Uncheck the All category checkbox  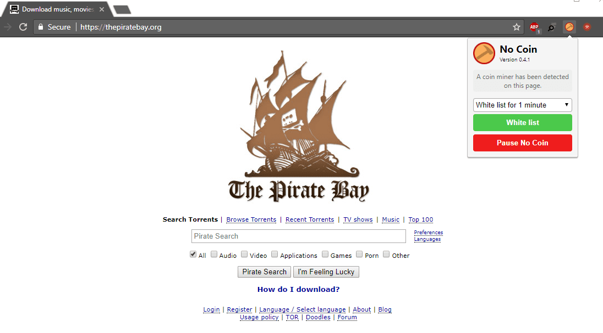coord(193,255)
